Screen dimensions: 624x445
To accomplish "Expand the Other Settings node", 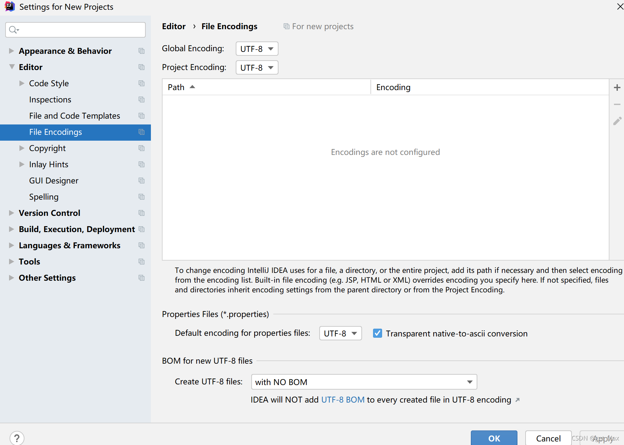I will 11,278.
